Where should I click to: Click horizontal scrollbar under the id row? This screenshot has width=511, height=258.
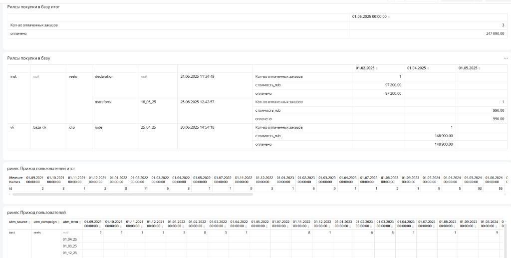point(132,195)
